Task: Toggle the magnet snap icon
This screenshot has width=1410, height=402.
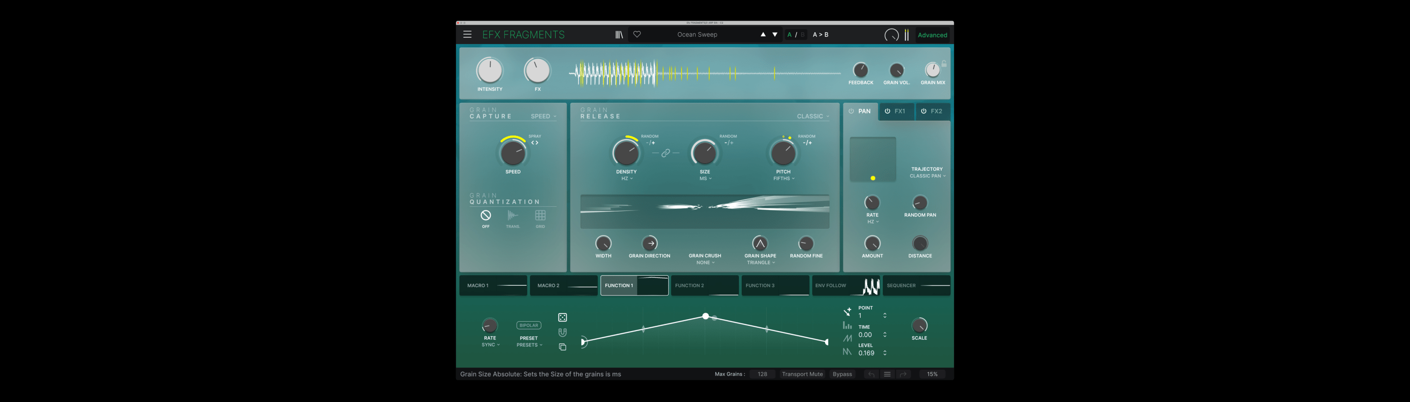Action: (x=563, y=332)
